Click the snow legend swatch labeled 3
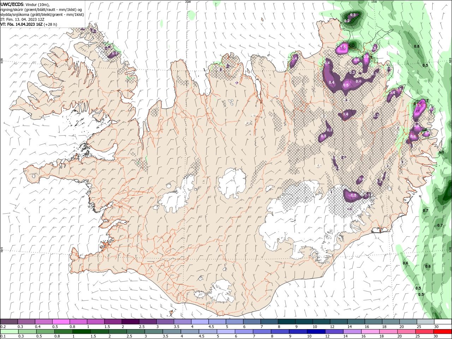Image resolution: width=452 pixels, height=339 pixels. click(165, 322)
